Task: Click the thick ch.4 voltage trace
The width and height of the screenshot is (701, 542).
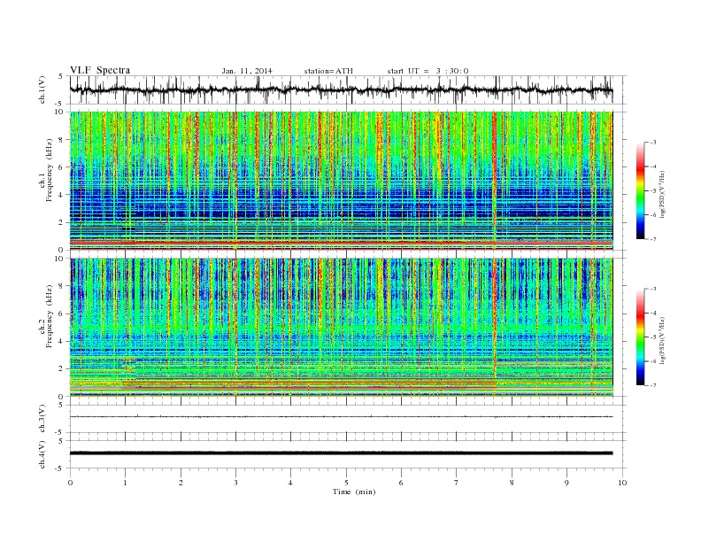Action: click(341, 453)
